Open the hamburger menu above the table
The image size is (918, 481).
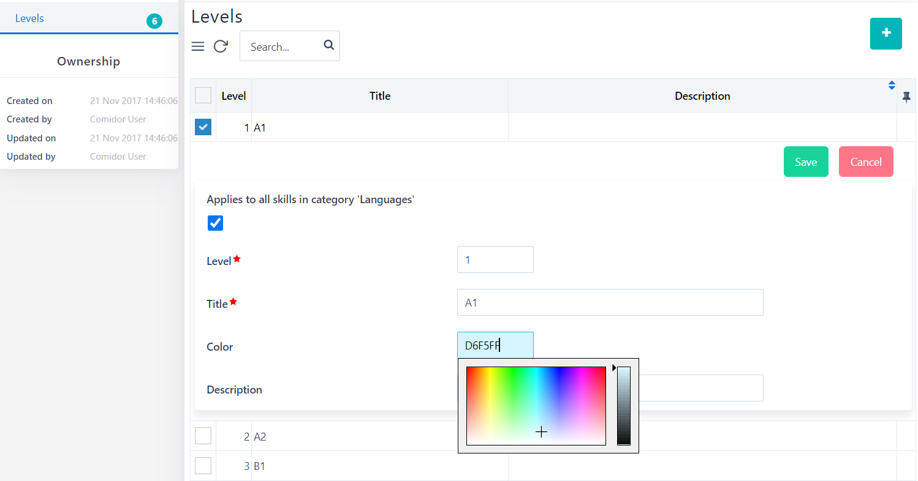click(x=197, y=46)
